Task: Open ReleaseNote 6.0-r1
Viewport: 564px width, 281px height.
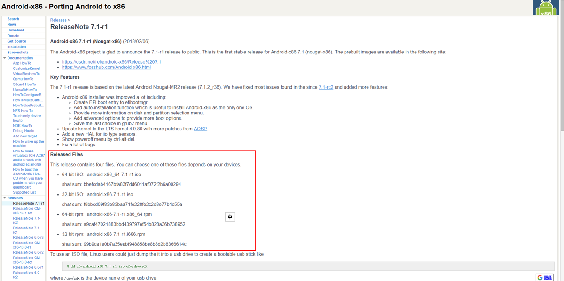Action: pyautogui.click(x=28, y=267)
